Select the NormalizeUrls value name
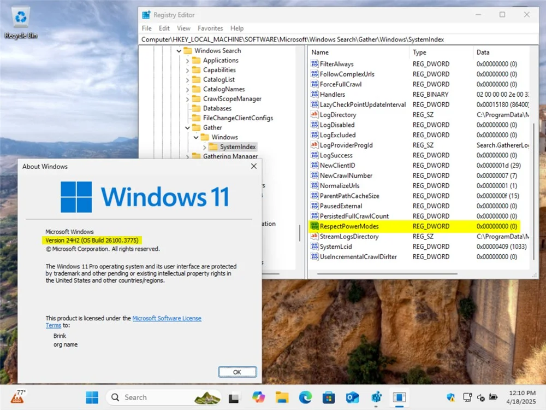 coord(340,185)
